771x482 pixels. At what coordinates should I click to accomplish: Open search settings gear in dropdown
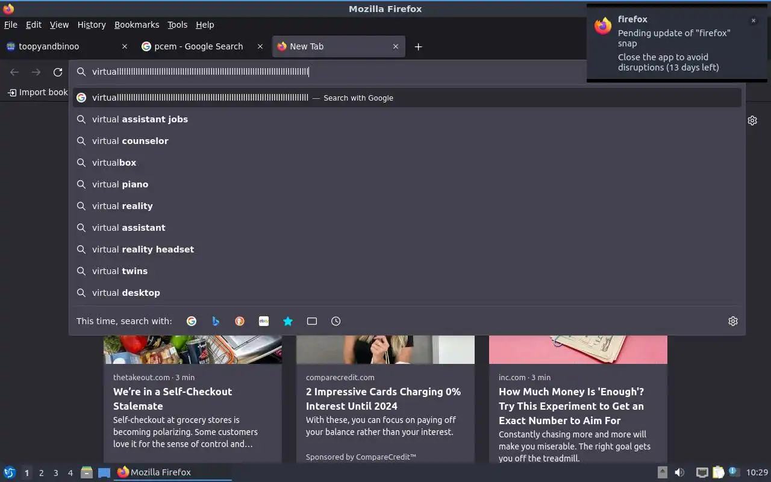[x=733, y=321]
